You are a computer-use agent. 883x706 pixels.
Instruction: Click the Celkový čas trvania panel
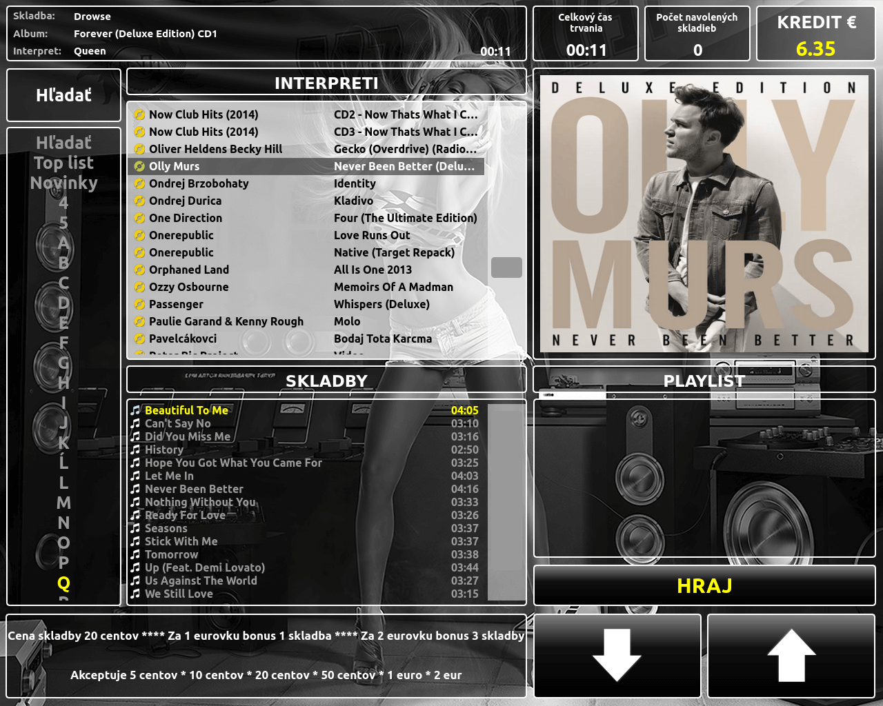point(586,34)
